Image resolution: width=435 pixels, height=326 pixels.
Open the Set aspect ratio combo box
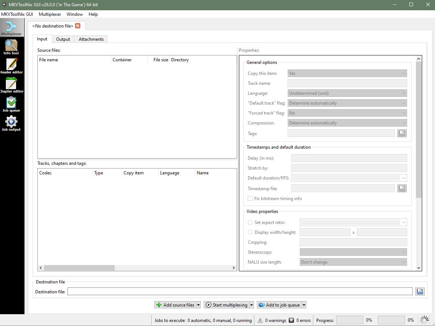pos(353,222)
